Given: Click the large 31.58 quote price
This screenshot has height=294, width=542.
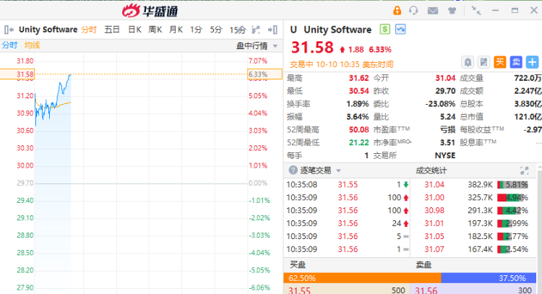Looking at the screenshot, I should tap(312, 48).
